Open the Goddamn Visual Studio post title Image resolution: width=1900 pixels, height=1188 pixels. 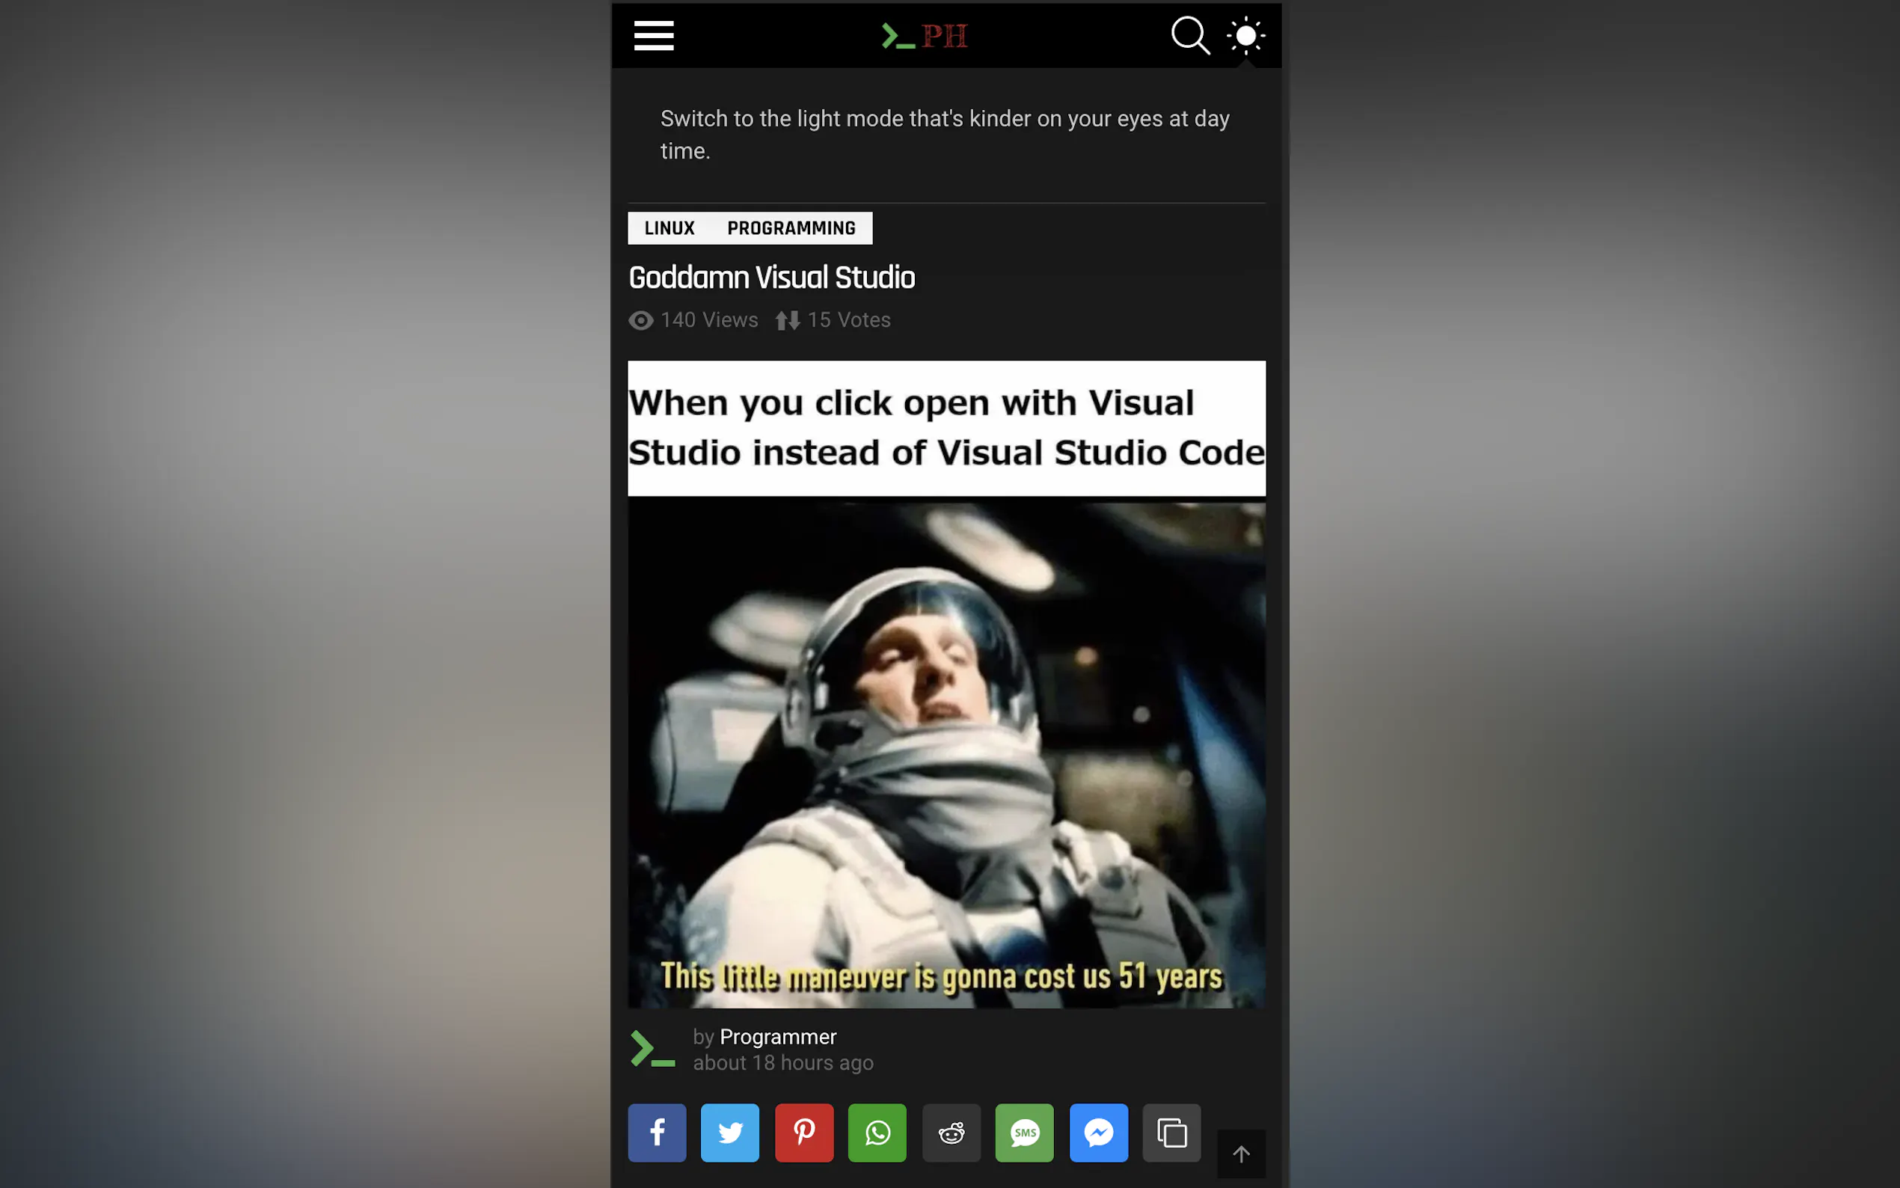coord(771,278)
